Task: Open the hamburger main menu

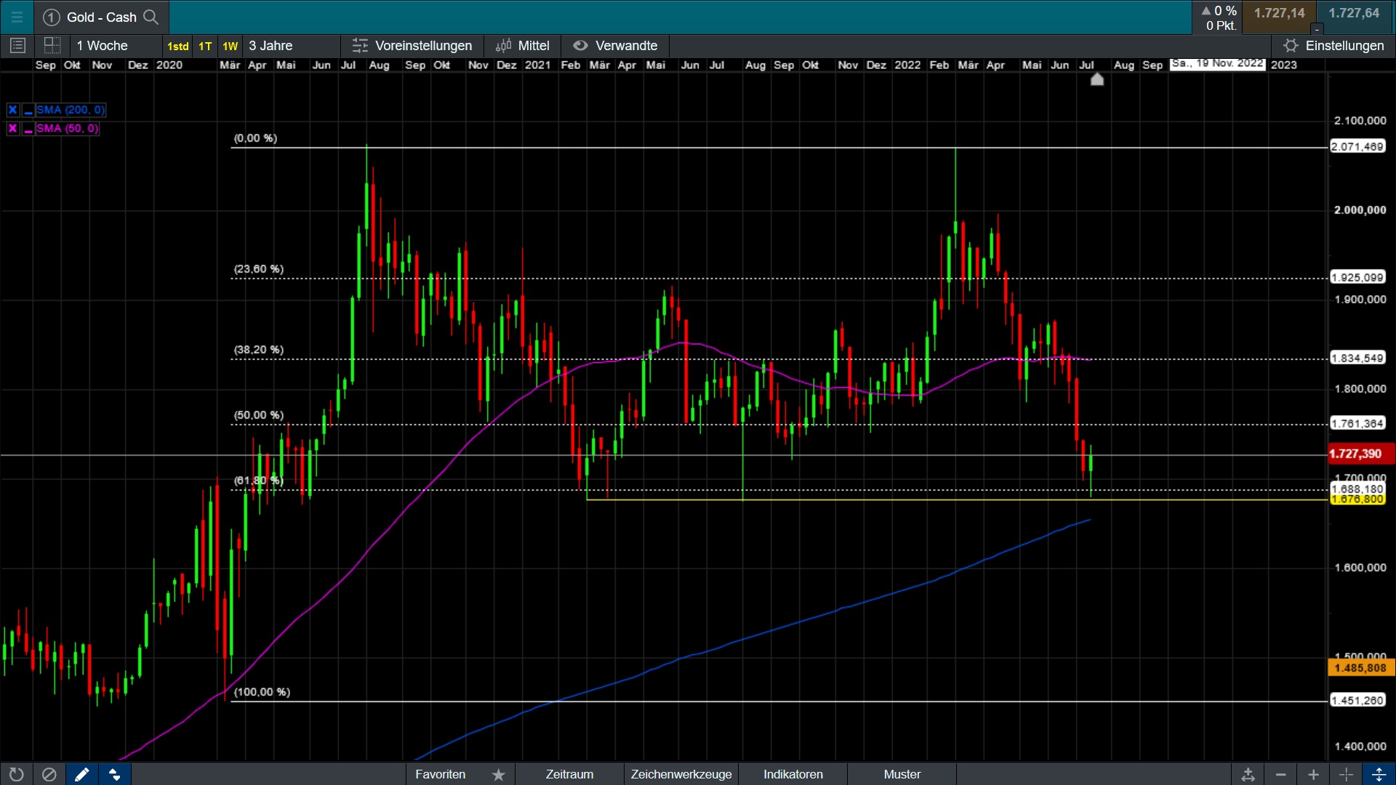Action: point(17,17)
